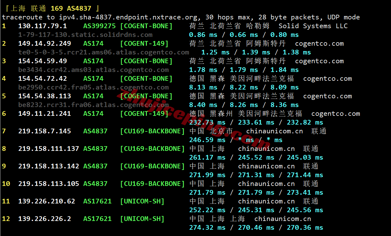Click AS399275 on hop 1
The image size is (391, 236).
100,26
